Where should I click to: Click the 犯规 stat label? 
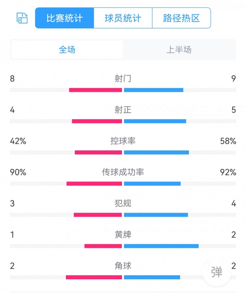pos(123,203)
